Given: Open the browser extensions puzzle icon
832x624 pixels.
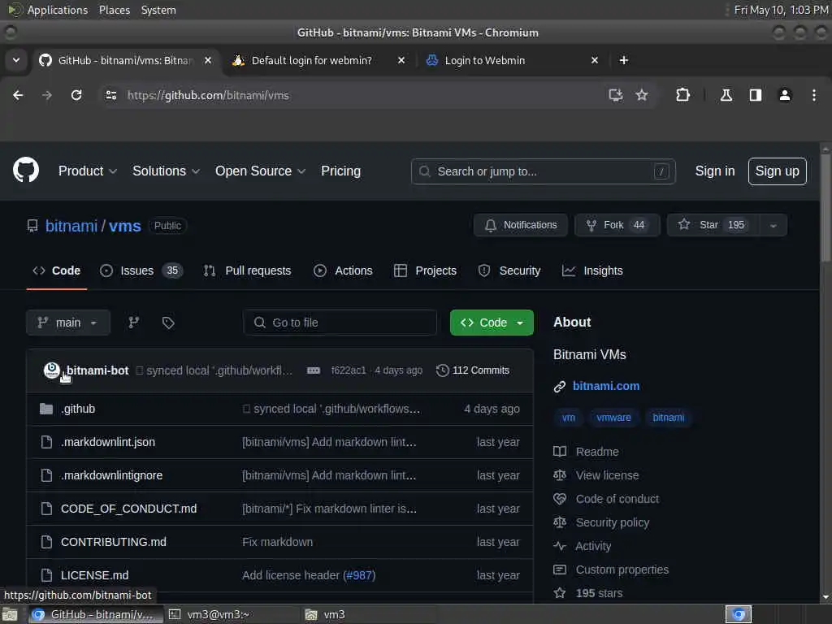Looking at the screenshot, I should tap(682, 96).
